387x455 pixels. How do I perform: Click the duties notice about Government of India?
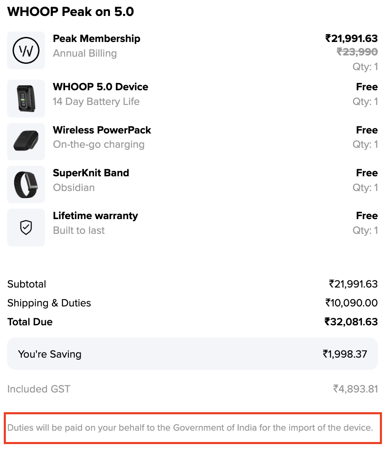190,428
